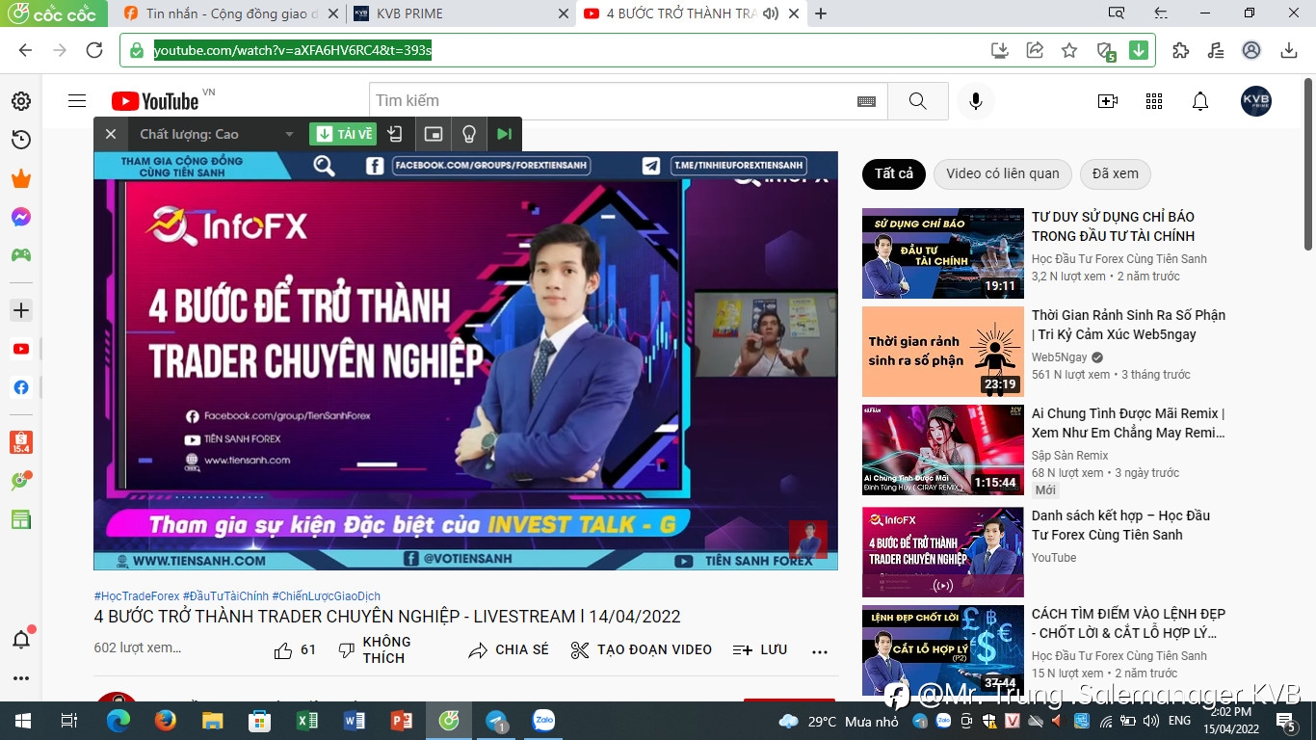Like the video with 61 likes

295,650
